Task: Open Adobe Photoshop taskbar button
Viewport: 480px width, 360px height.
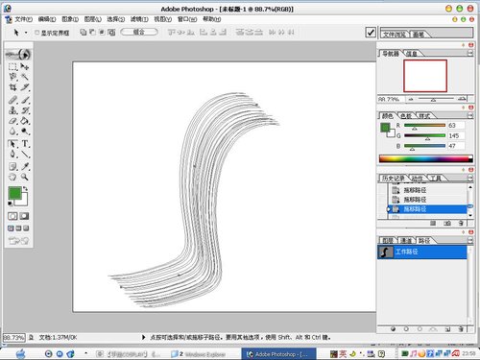Action: [278, 354]
